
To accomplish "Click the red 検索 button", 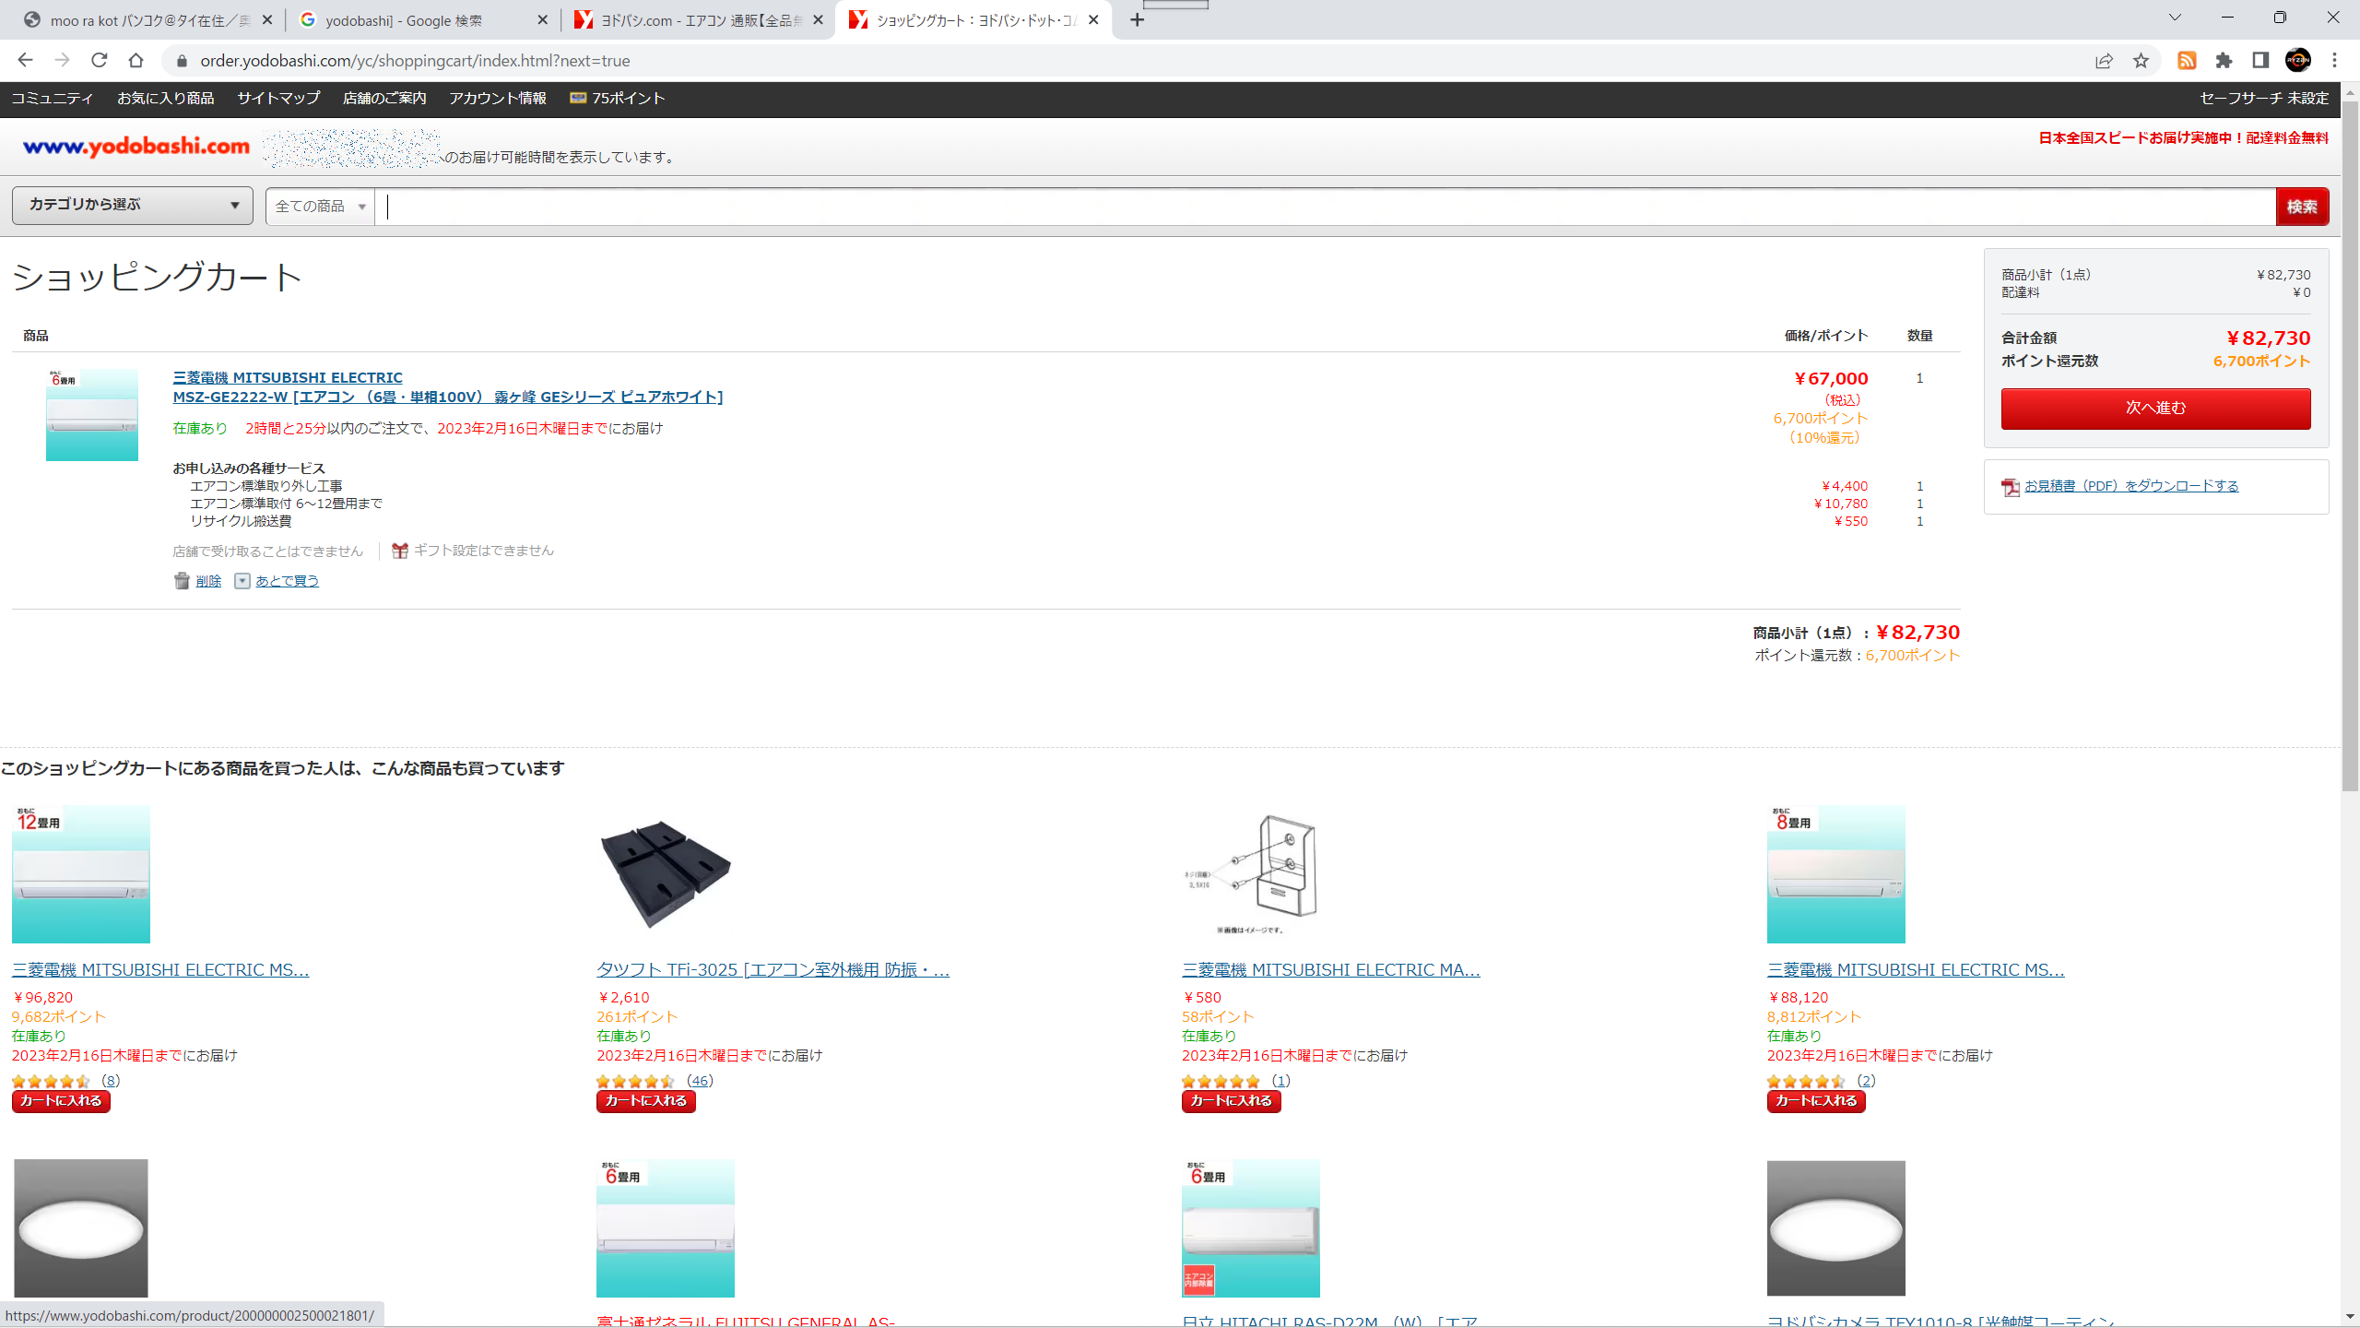I will 2302,207.
